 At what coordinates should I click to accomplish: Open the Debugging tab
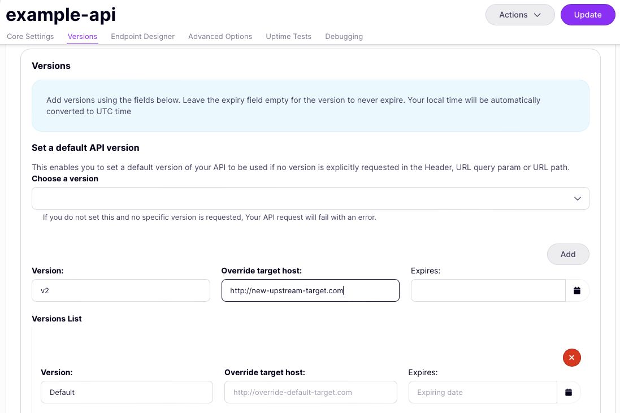tap(344, 36)
